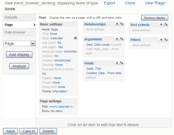Add a new filter with plus icon
The width and height of the screenshot is (174, 135).
161,40
